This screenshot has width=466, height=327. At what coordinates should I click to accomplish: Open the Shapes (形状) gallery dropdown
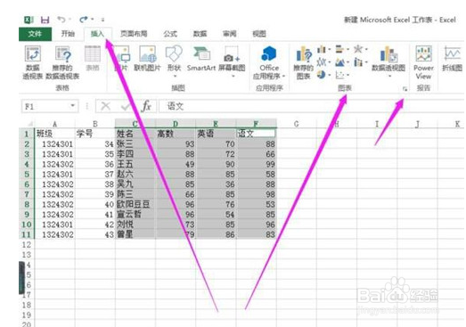(175, 77)
